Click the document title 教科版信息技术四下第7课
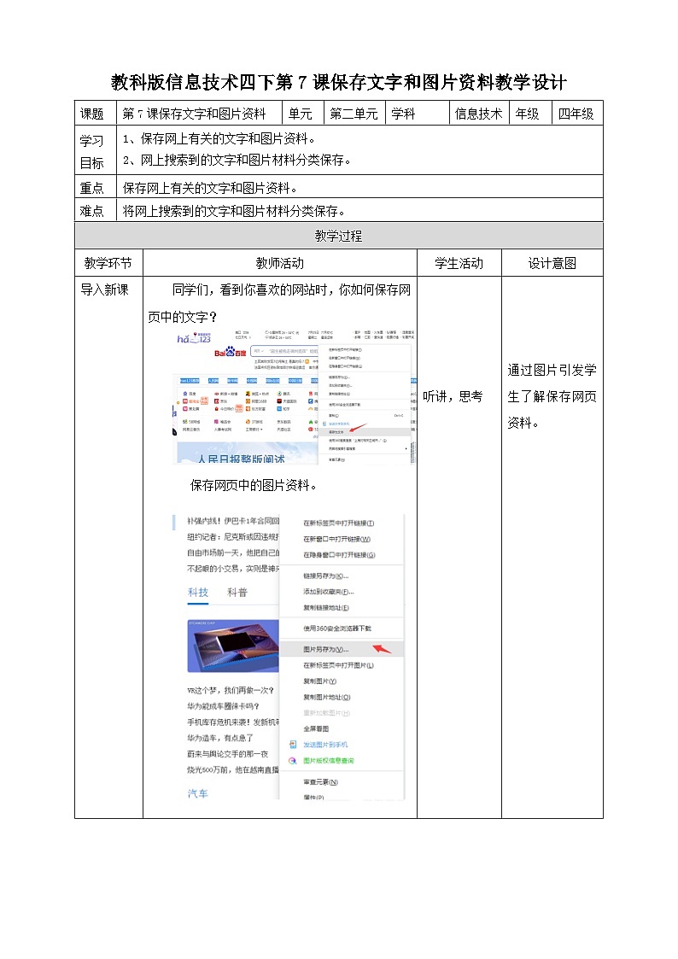This screenshot has width=678, height=959. [x=339, y=82]
